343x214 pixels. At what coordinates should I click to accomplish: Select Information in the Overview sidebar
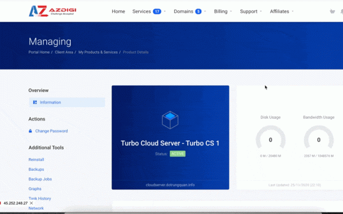pyautogui.click(x=67, y=102)
